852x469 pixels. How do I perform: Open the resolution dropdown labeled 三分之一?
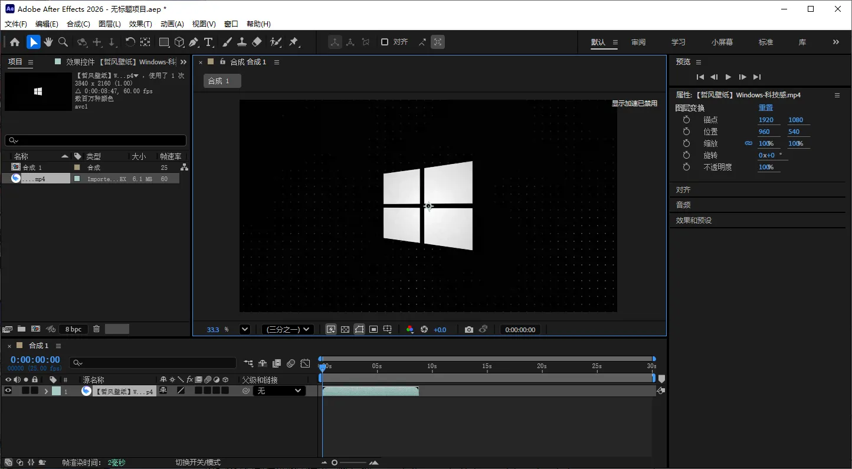[287, 329]
